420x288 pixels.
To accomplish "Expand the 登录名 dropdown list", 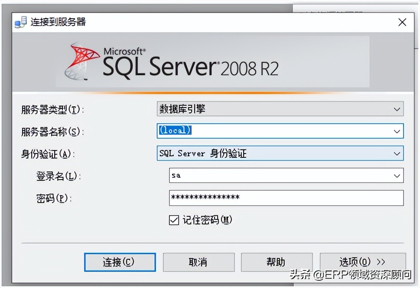I will click(x=397, y=175).
